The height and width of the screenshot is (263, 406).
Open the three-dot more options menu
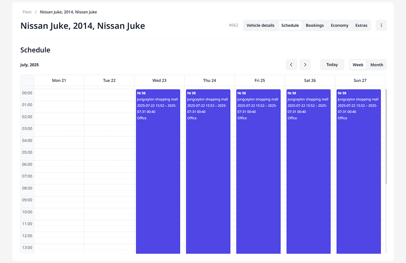coord(381,26)
